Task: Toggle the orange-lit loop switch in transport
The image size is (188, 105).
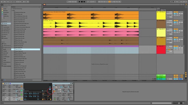Action: click(x=110, y=2)
